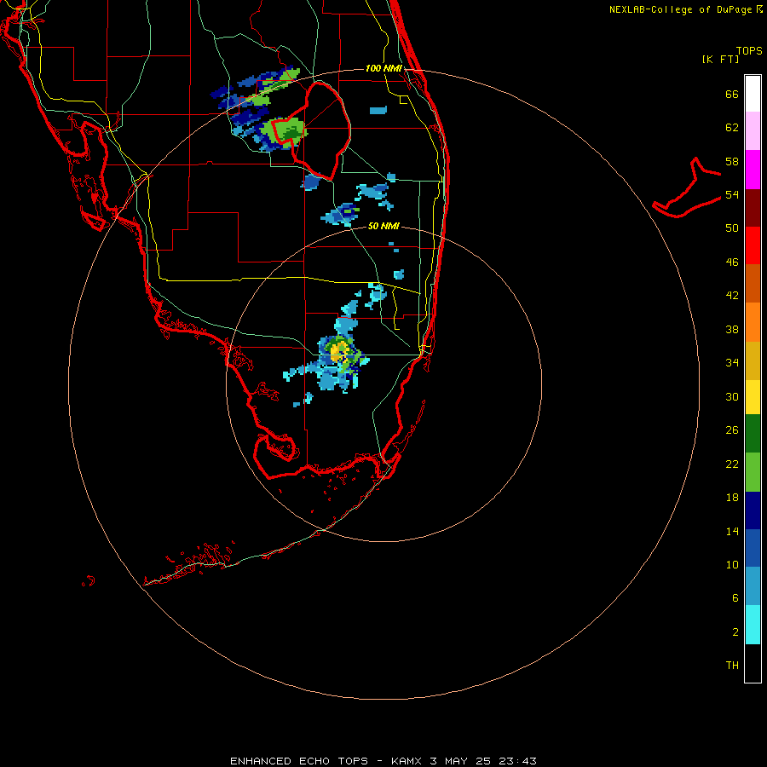Viewport: 767px width, 767px height.
Task: Pick the navy blue legend swatch
Action: [753, 510]
